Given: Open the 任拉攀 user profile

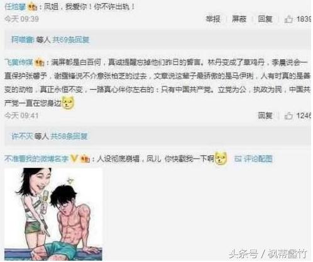Looking at the screenshot, I should click(15, 7).
